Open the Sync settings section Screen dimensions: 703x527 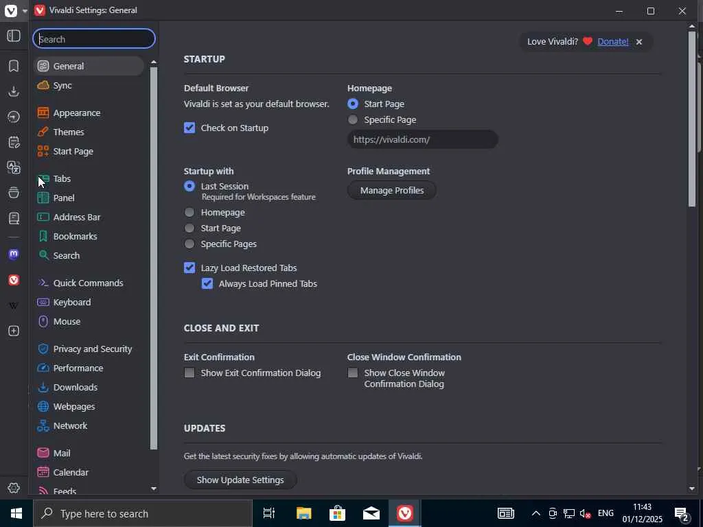(x=89, y=85)
